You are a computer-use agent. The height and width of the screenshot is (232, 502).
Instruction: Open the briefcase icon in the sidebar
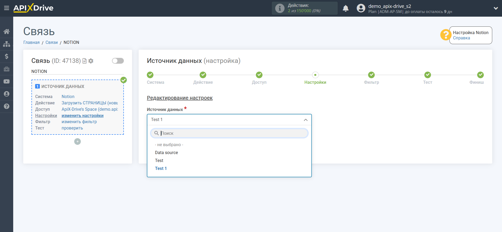tap(7, 69)
